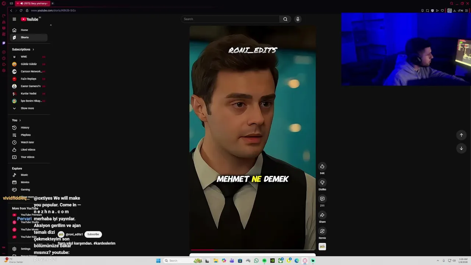Viewport: 471px width, 265px height.
Task: Open Liked videos list
Action: [29, 149]
